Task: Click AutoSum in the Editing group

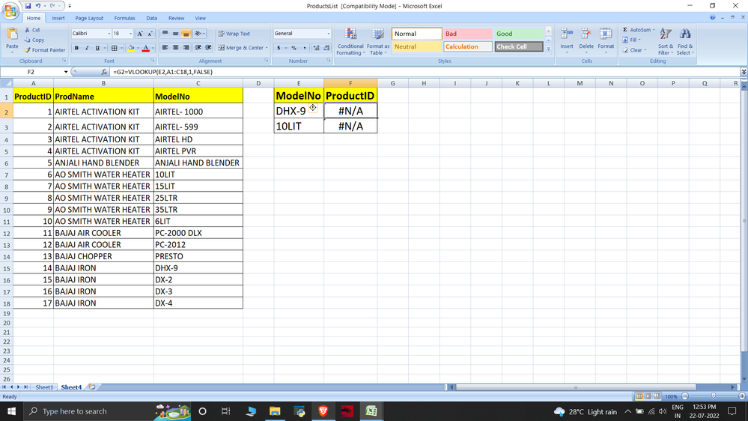Action: coord(637,30)
